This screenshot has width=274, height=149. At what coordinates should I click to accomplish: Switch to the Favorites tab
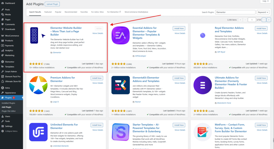pyautogui.click(x=84, y=12)
